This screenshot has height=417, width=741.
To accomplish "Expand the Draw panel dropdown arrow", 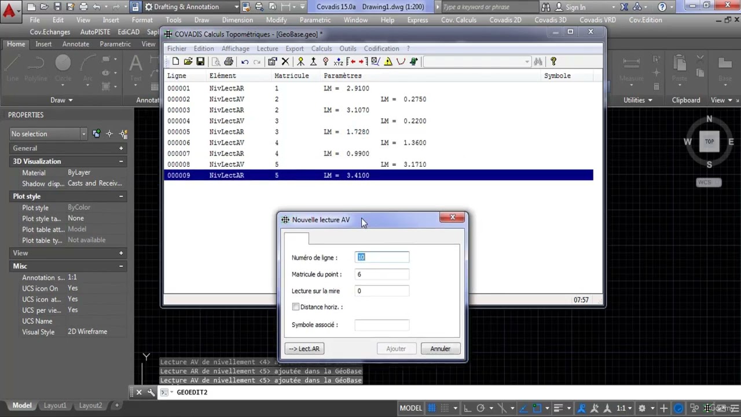I will (70, 100).
